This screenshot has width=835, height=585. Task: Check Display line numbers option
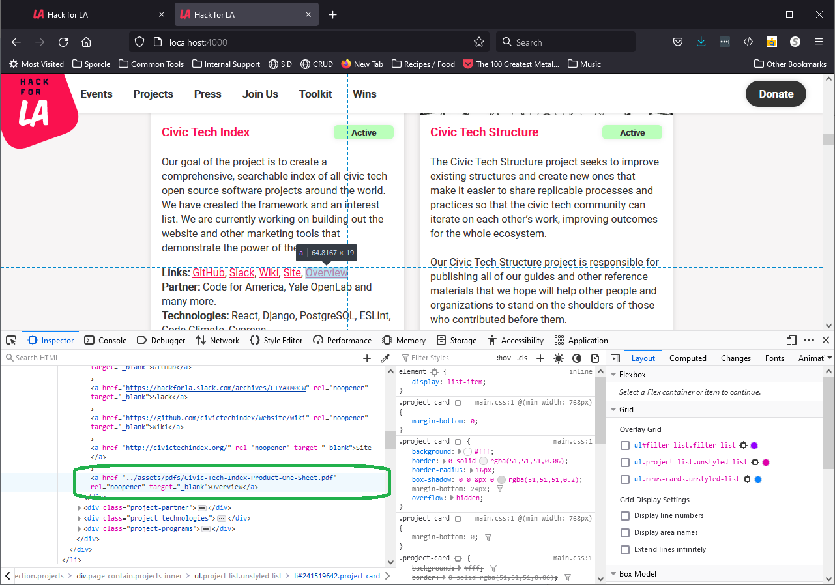625,515
